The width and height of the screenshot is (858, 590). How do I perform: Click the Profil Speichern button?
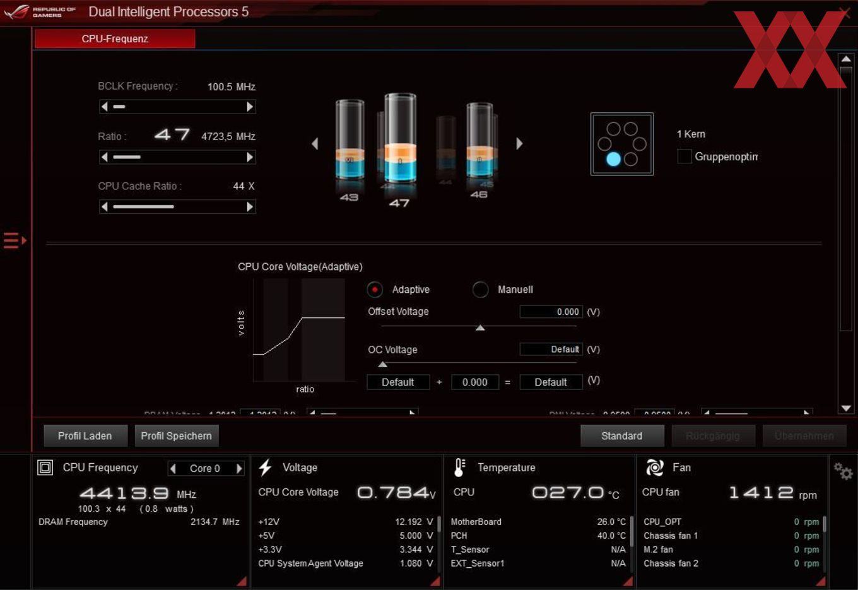(x=177, y=436)
